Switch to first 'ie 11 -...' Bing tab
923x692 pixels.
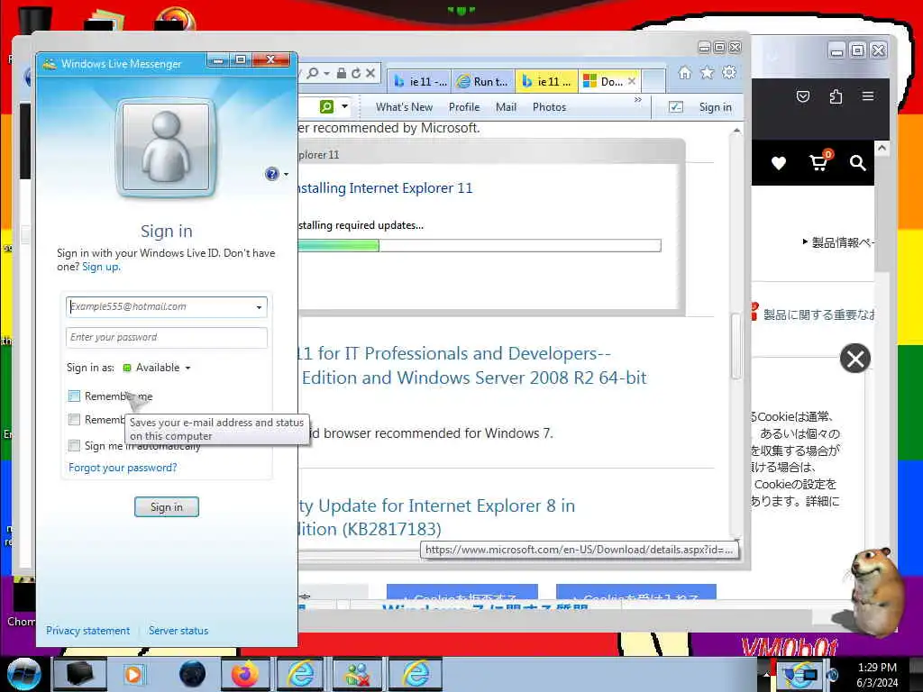click(420, 81)
